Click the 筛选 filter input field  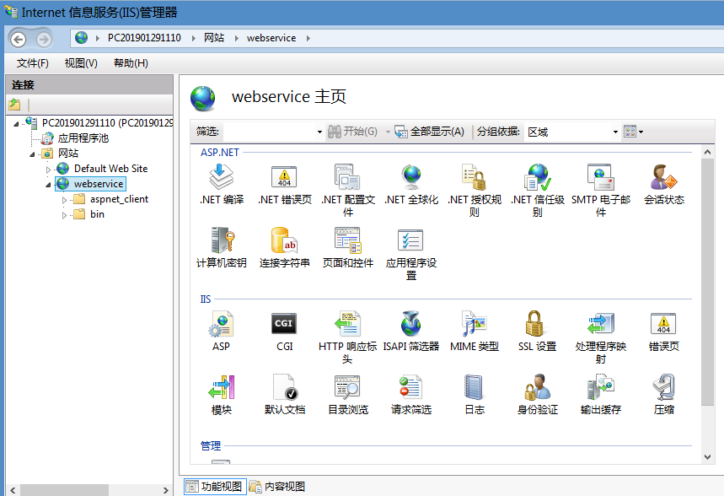269,132
